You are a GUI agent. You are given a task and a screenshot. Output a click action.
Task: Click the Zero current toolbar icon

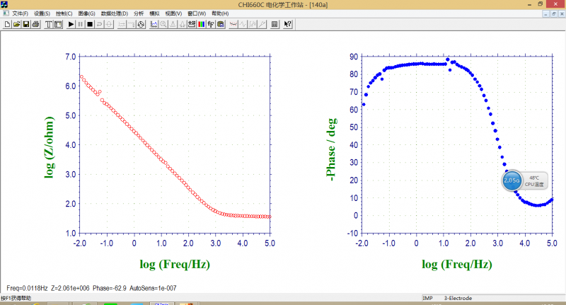point(109,24)
